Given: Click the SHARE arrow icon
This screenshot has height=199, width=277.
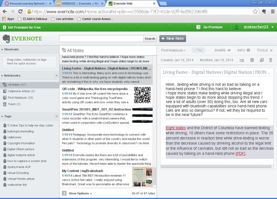Looking at the screenshot, I should pos(229,50).
